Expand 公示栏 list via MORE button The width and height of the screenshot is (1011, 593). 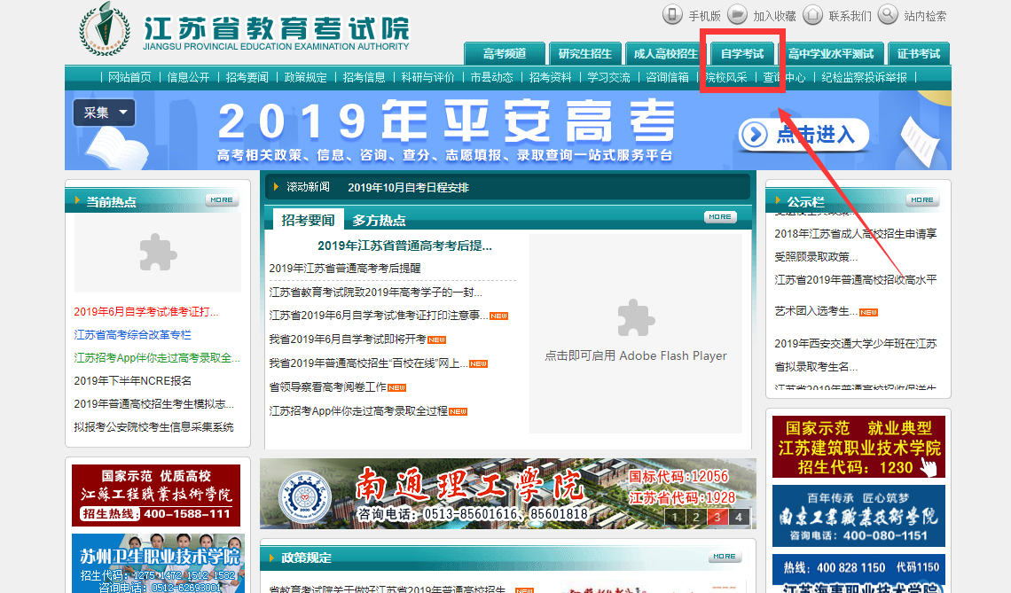922,200
